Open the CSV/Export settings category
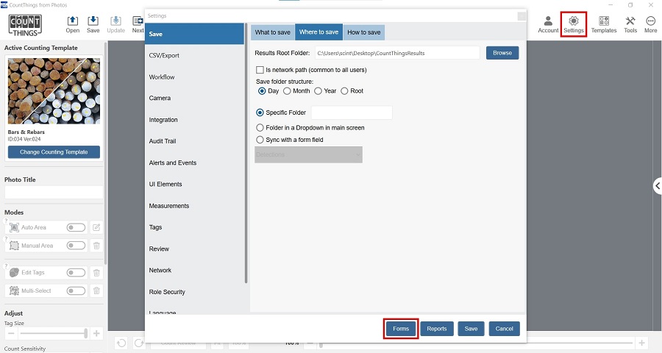This screenshot has width=662, height=353. [x=164, y=55]
